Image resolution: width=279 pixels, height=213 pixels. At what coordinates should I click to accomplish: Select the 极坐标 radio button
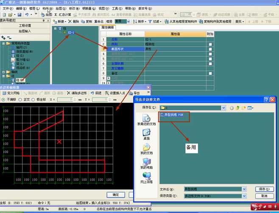33,99
